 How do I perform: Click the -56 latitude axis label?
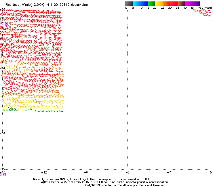[3, 100]
